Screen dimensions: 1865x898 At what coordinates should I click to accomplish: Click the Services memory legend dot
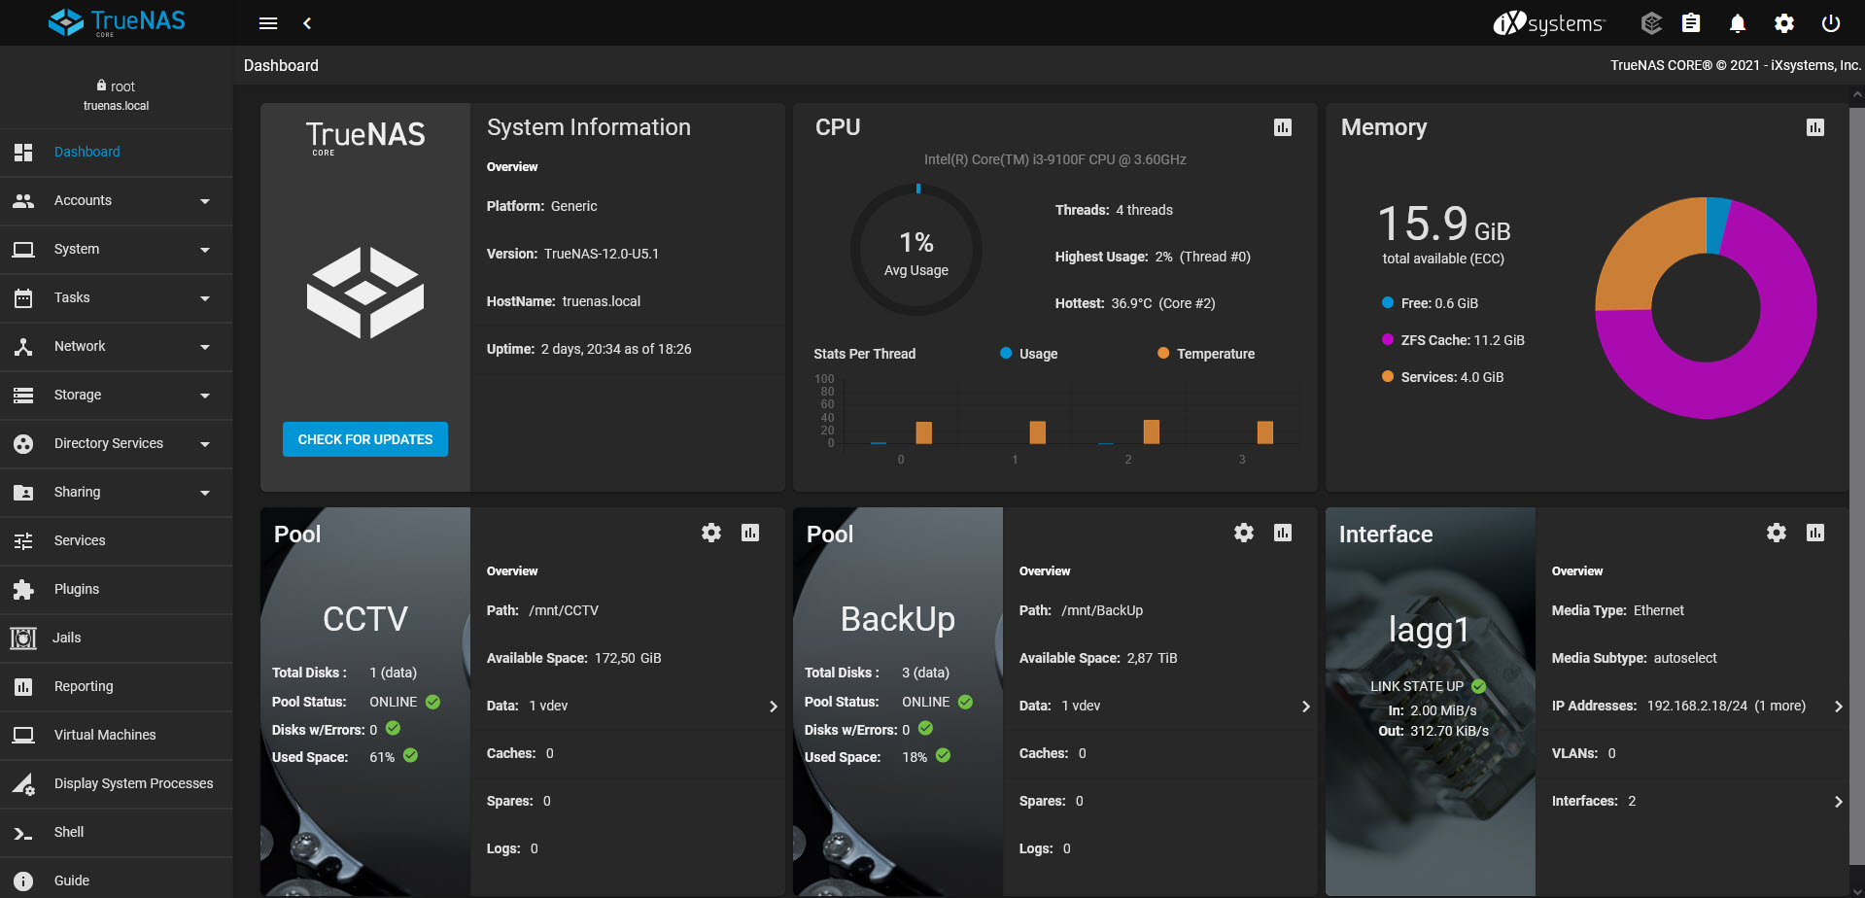tap(1388, 377)
